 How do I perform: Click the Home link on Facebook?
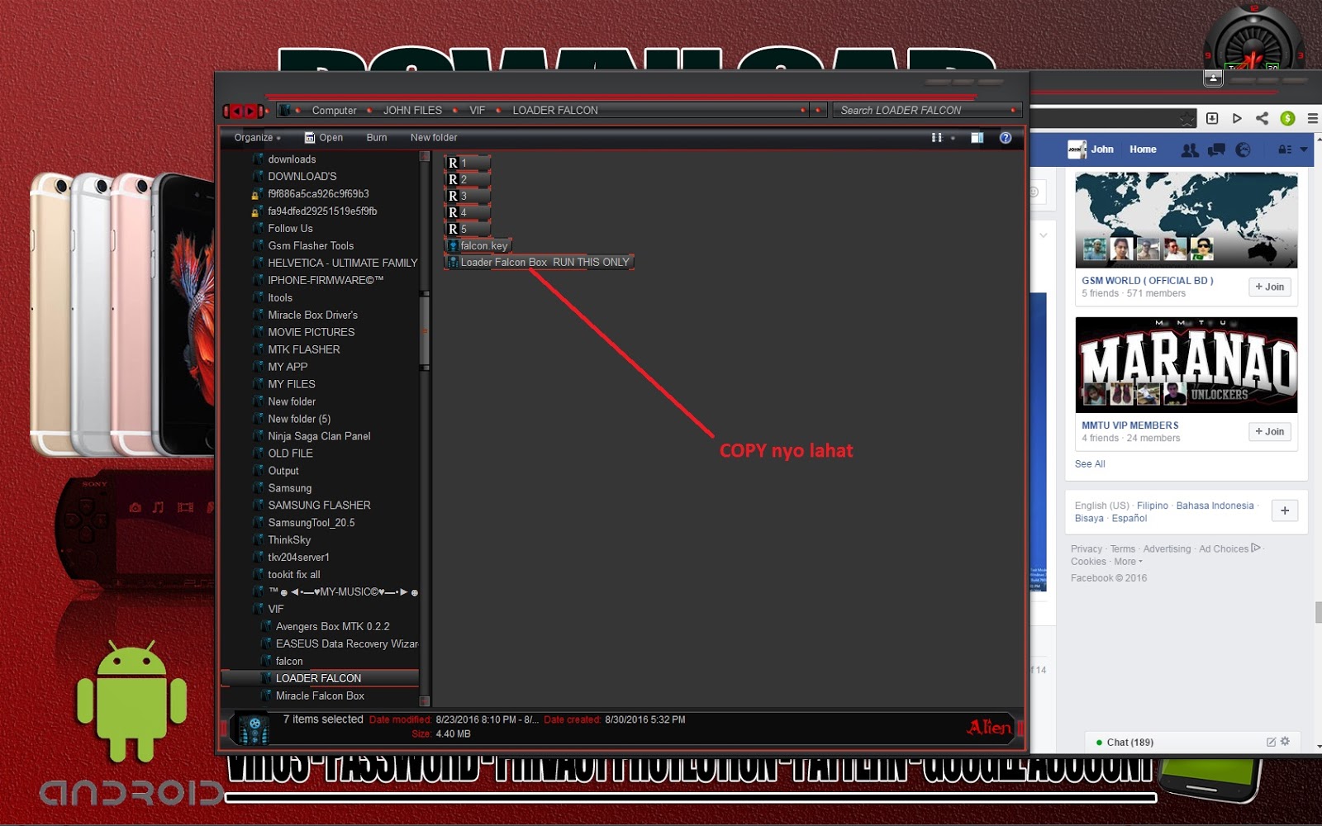tap(1143, 150)
